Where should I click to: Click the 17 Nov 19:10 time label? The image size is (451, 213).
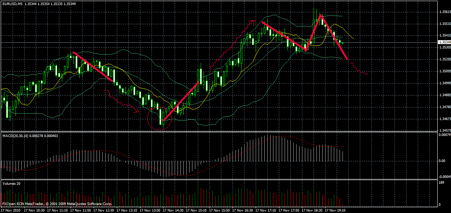pyautogui.click(x=336, y=210)
